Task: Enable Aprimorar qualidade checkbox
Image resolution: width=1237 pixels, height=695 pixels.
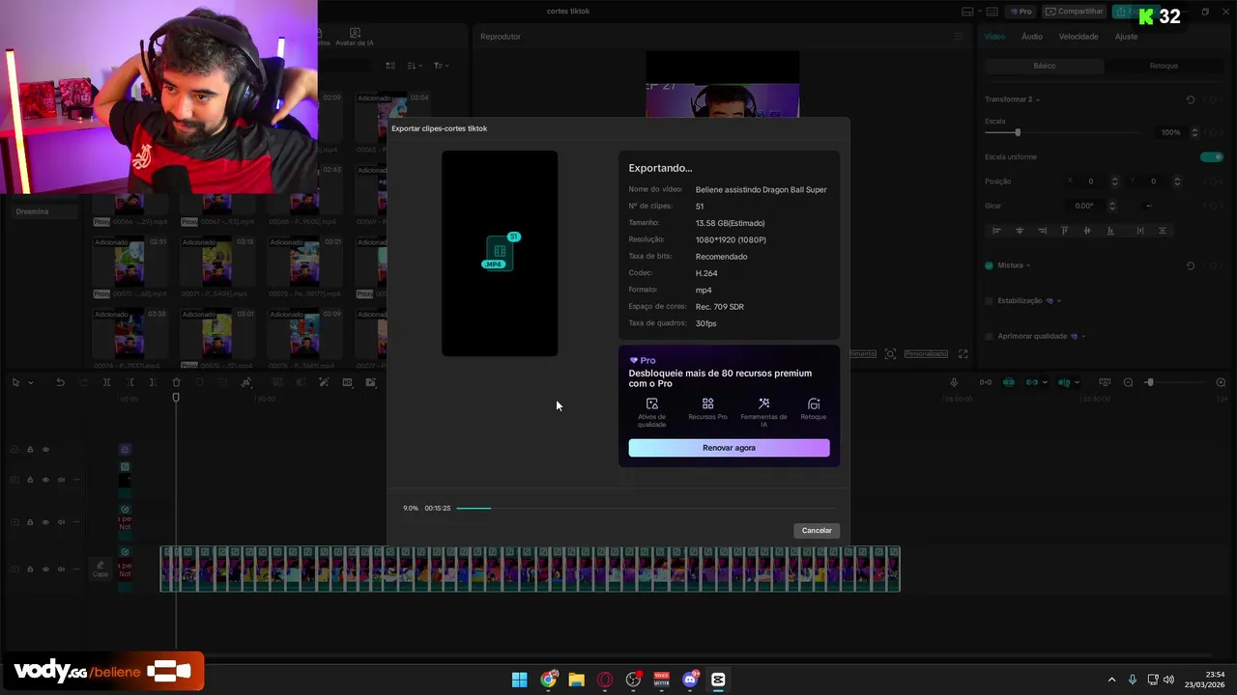Action: pos(989,336)
